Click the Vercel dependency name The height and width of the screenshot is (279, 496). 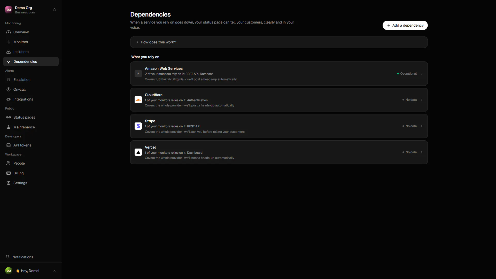(x=150, y=147)
